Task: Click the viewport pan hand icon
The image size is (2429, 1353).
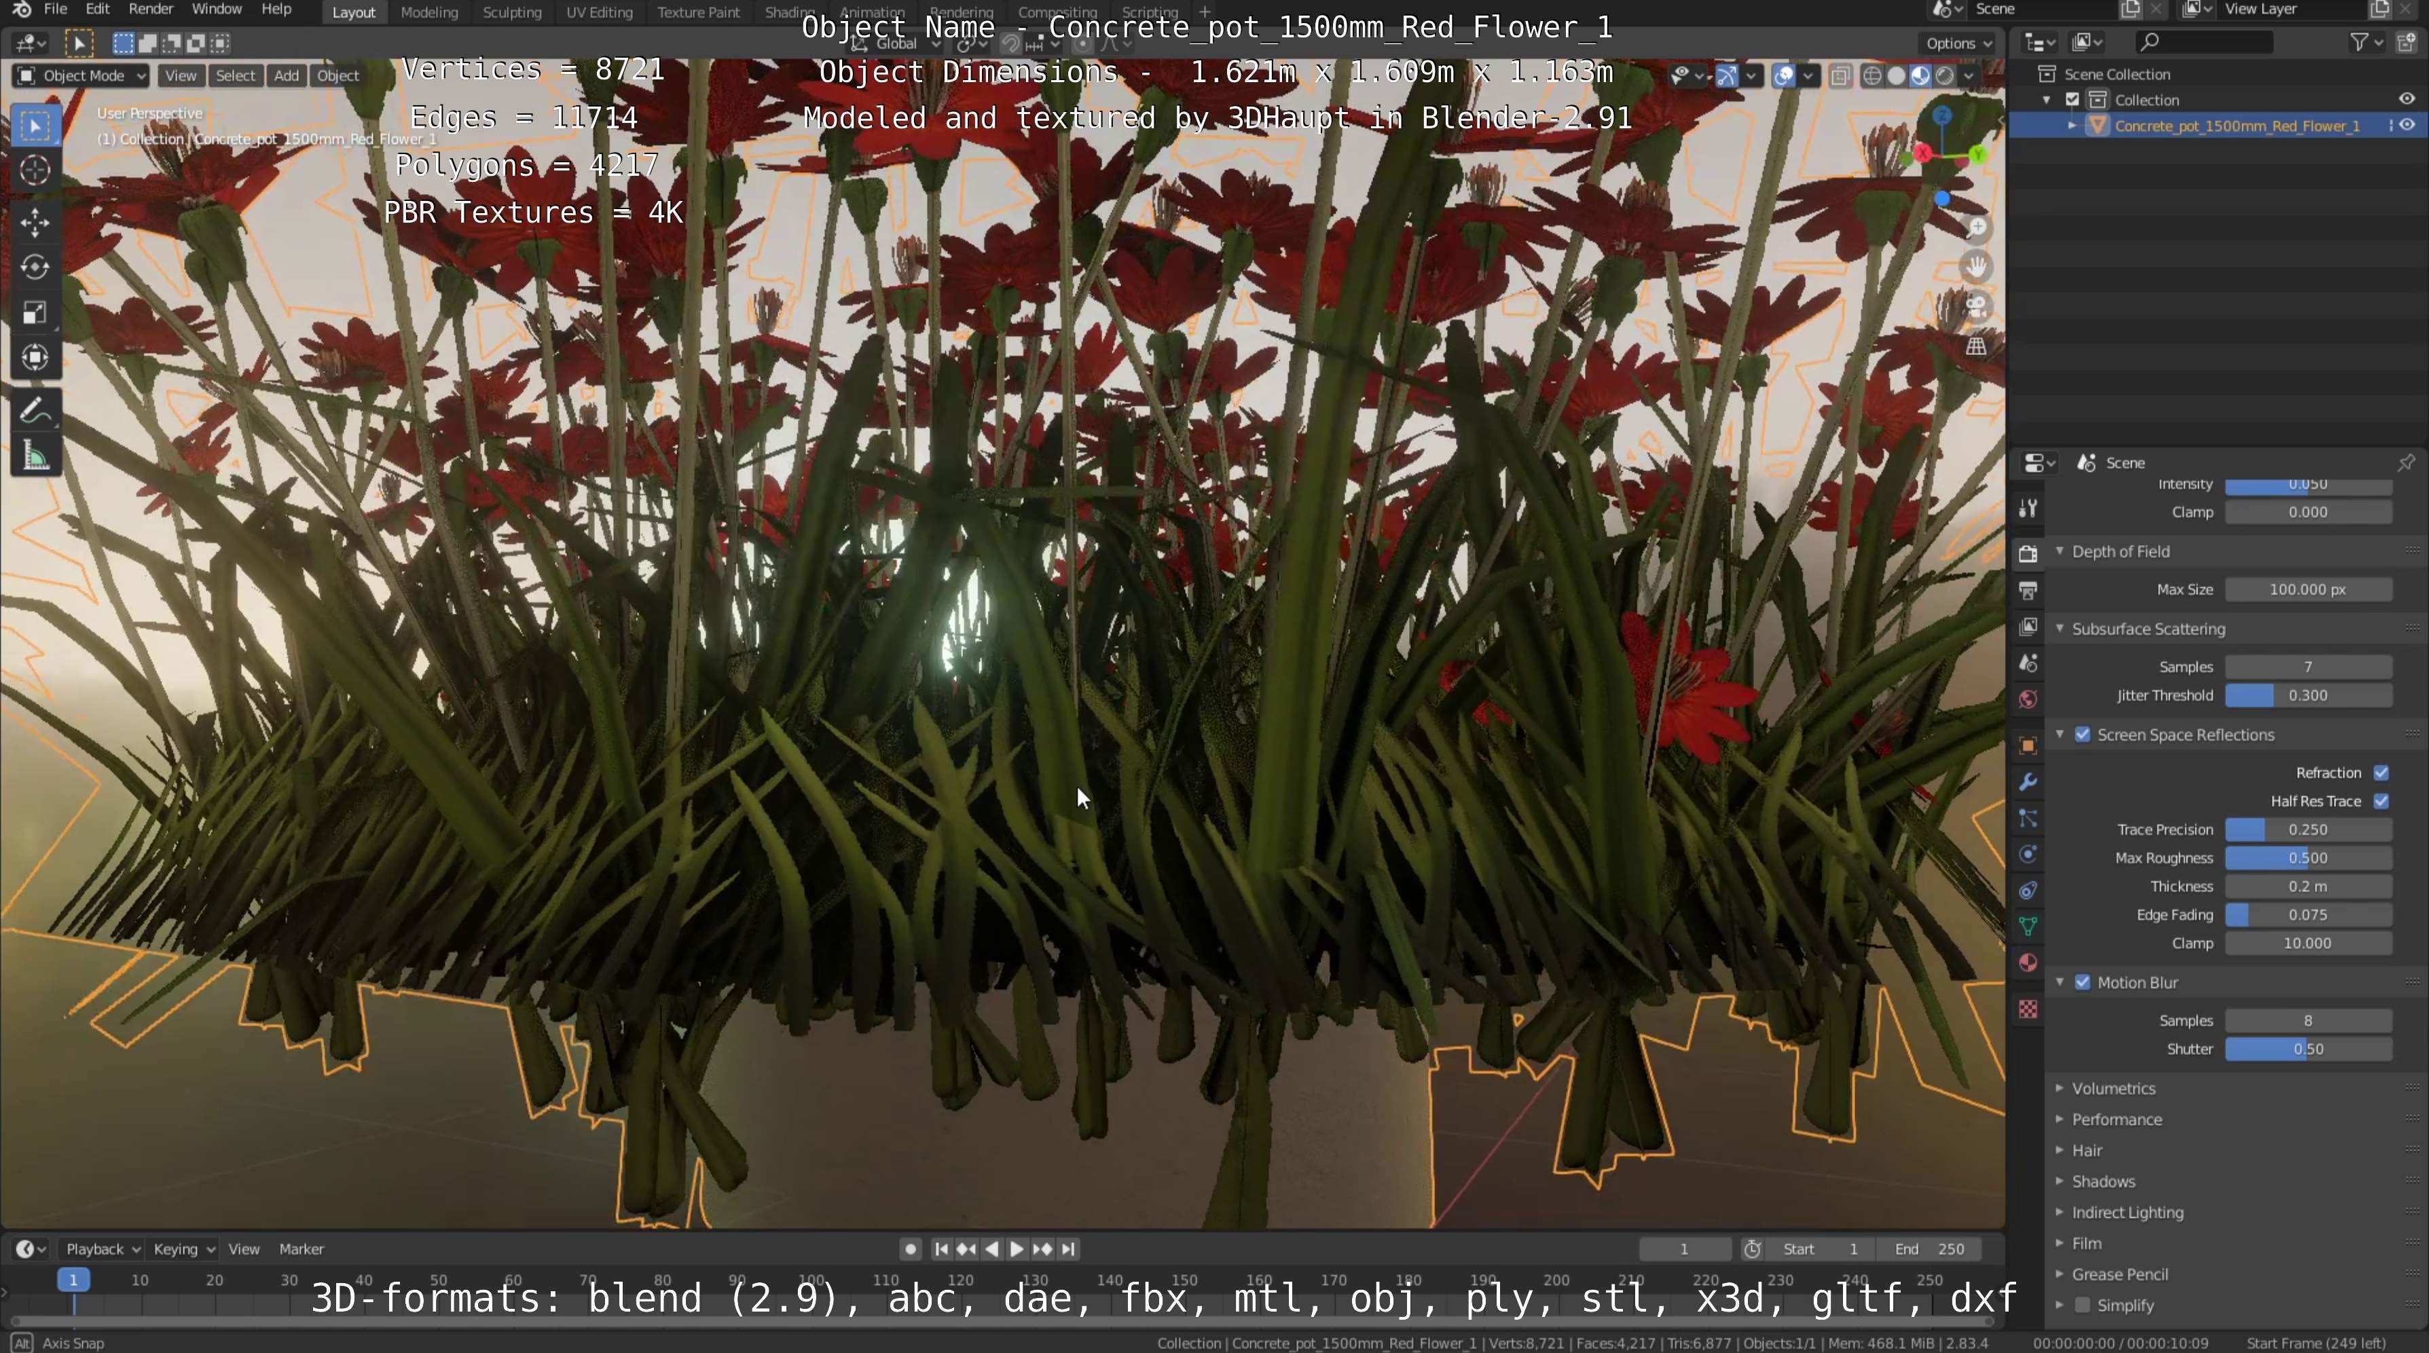Action: pyautogui.click(x=1976, y=267)
